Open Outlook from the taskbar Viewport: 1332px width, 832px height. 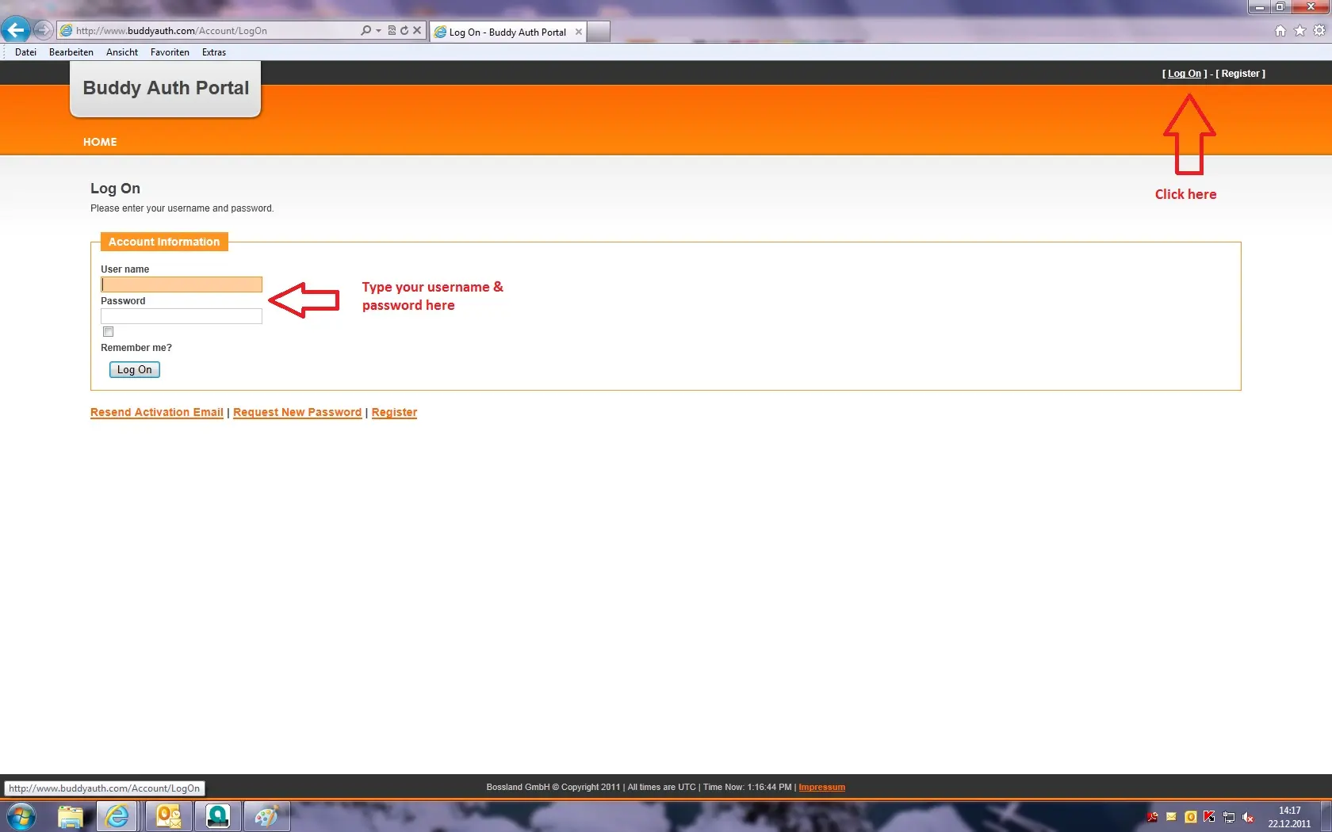coord(168,816)
